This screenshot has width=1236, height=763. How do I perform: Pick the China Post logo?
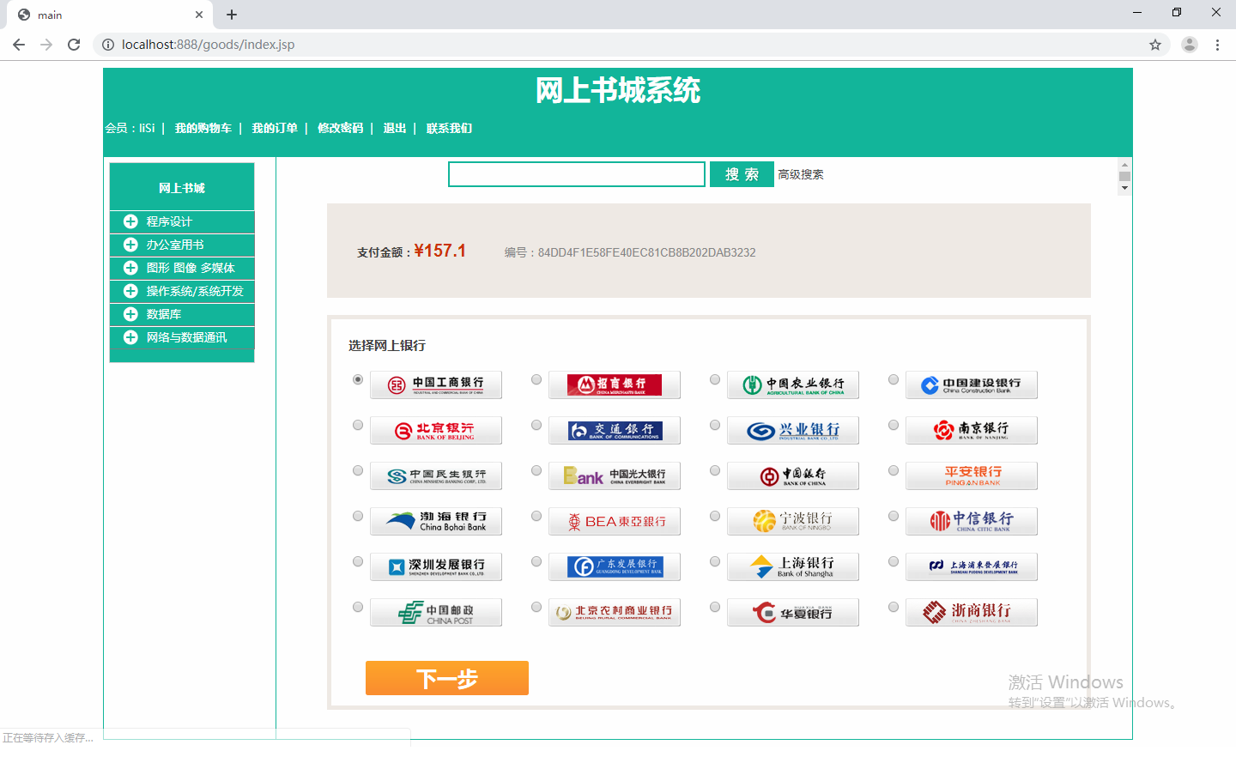(436, 613)
